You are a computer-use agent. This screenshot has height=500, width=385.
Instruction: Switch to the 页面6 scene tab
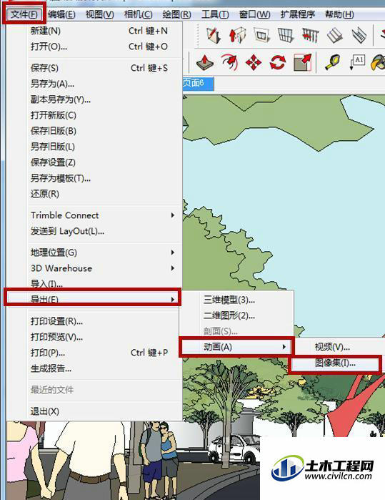197,83
